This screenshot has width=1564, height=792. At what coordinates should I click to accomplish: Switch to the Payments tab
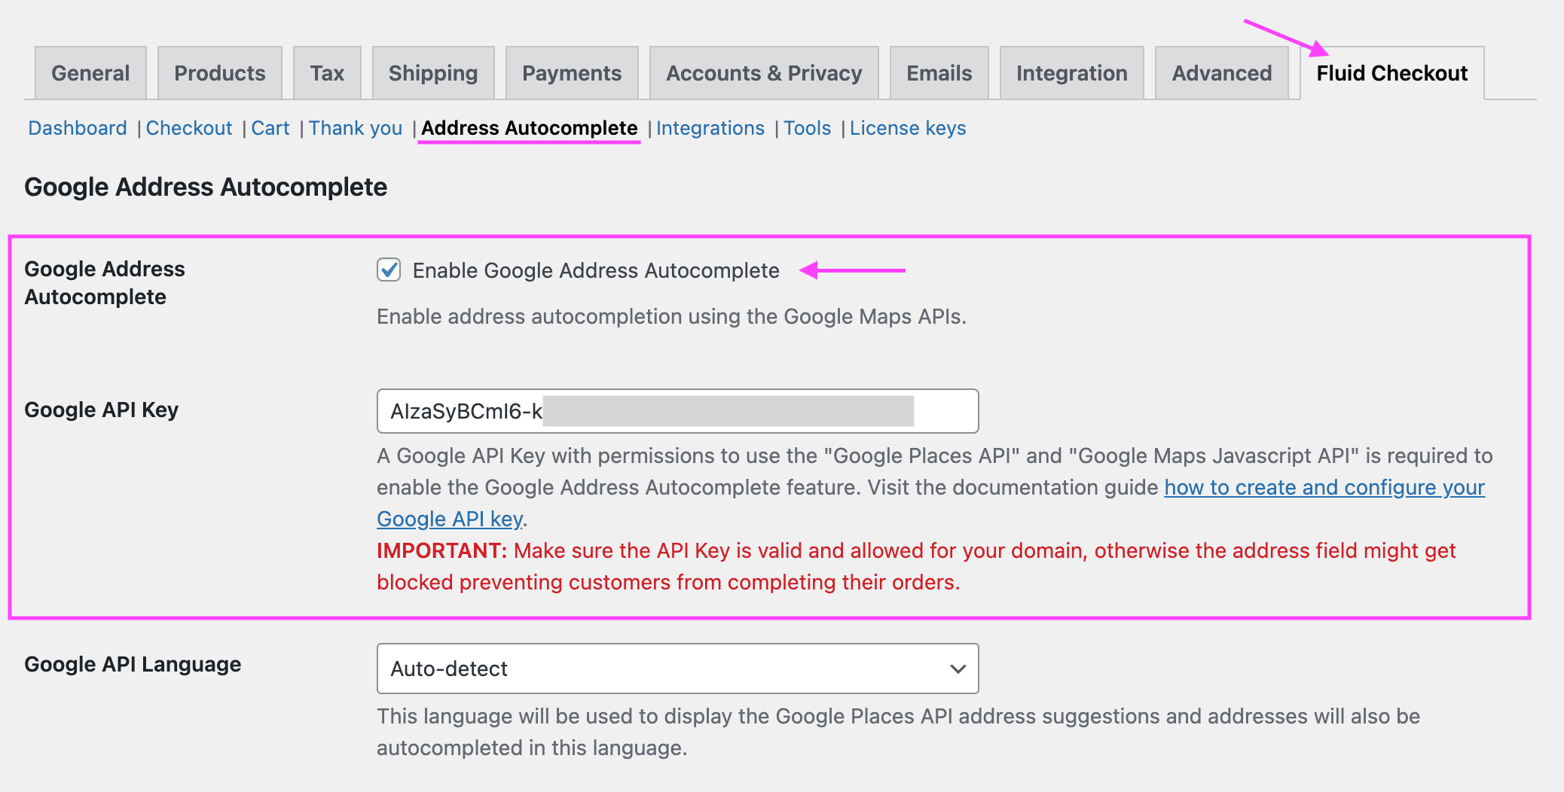[571, 72]
